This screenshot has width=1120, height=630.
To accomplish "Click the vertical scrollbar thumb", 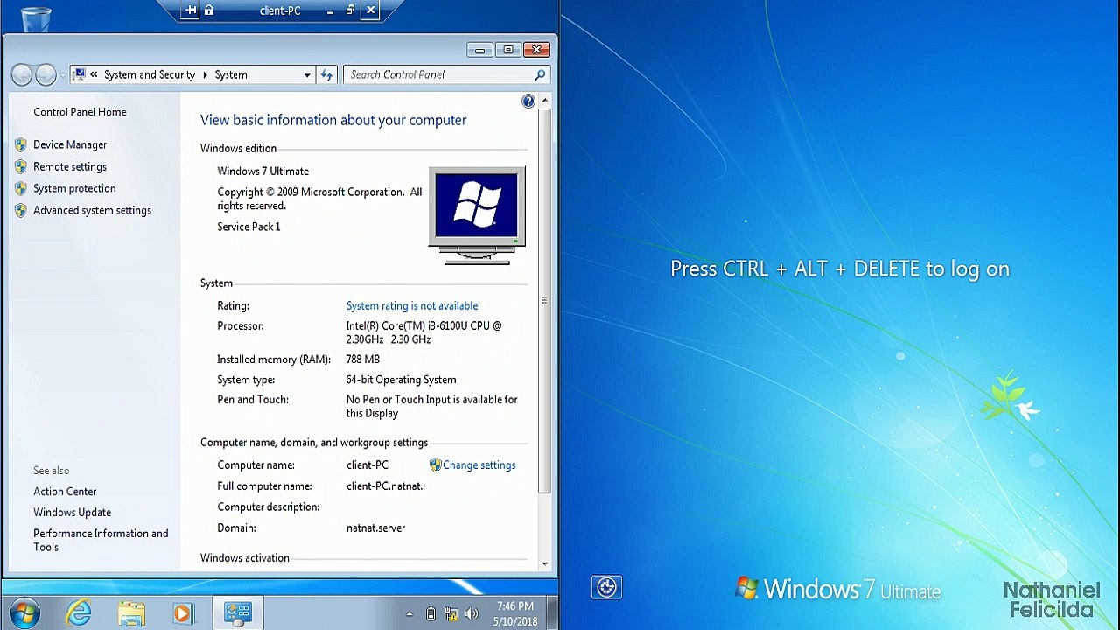I will [x=545, y=301].
